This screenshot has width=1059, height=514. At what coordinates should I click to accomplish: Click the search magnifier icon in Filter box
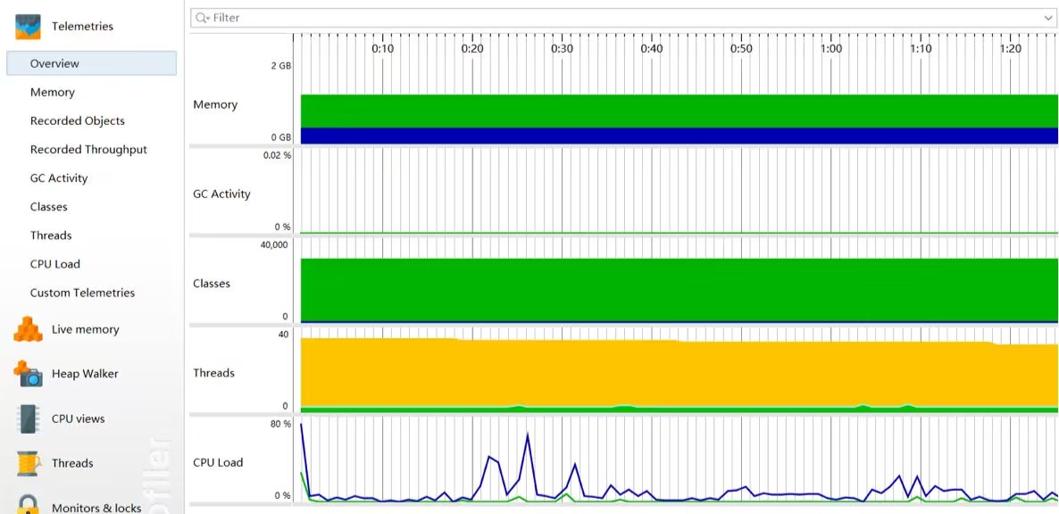(201, 18)
